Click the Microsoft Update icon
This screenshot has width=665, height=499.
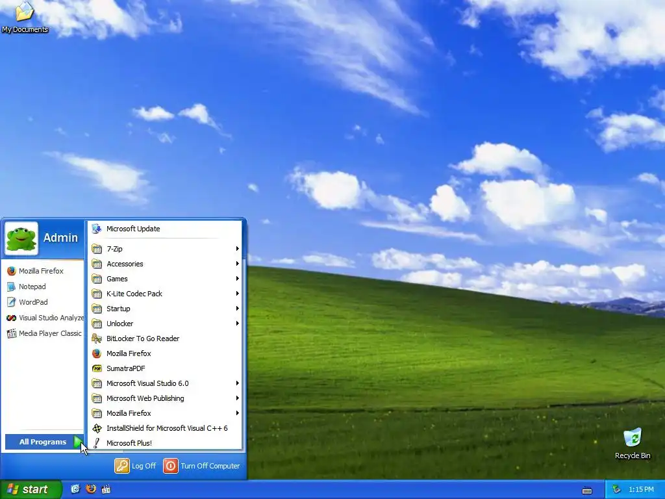[x=97, y=229]
